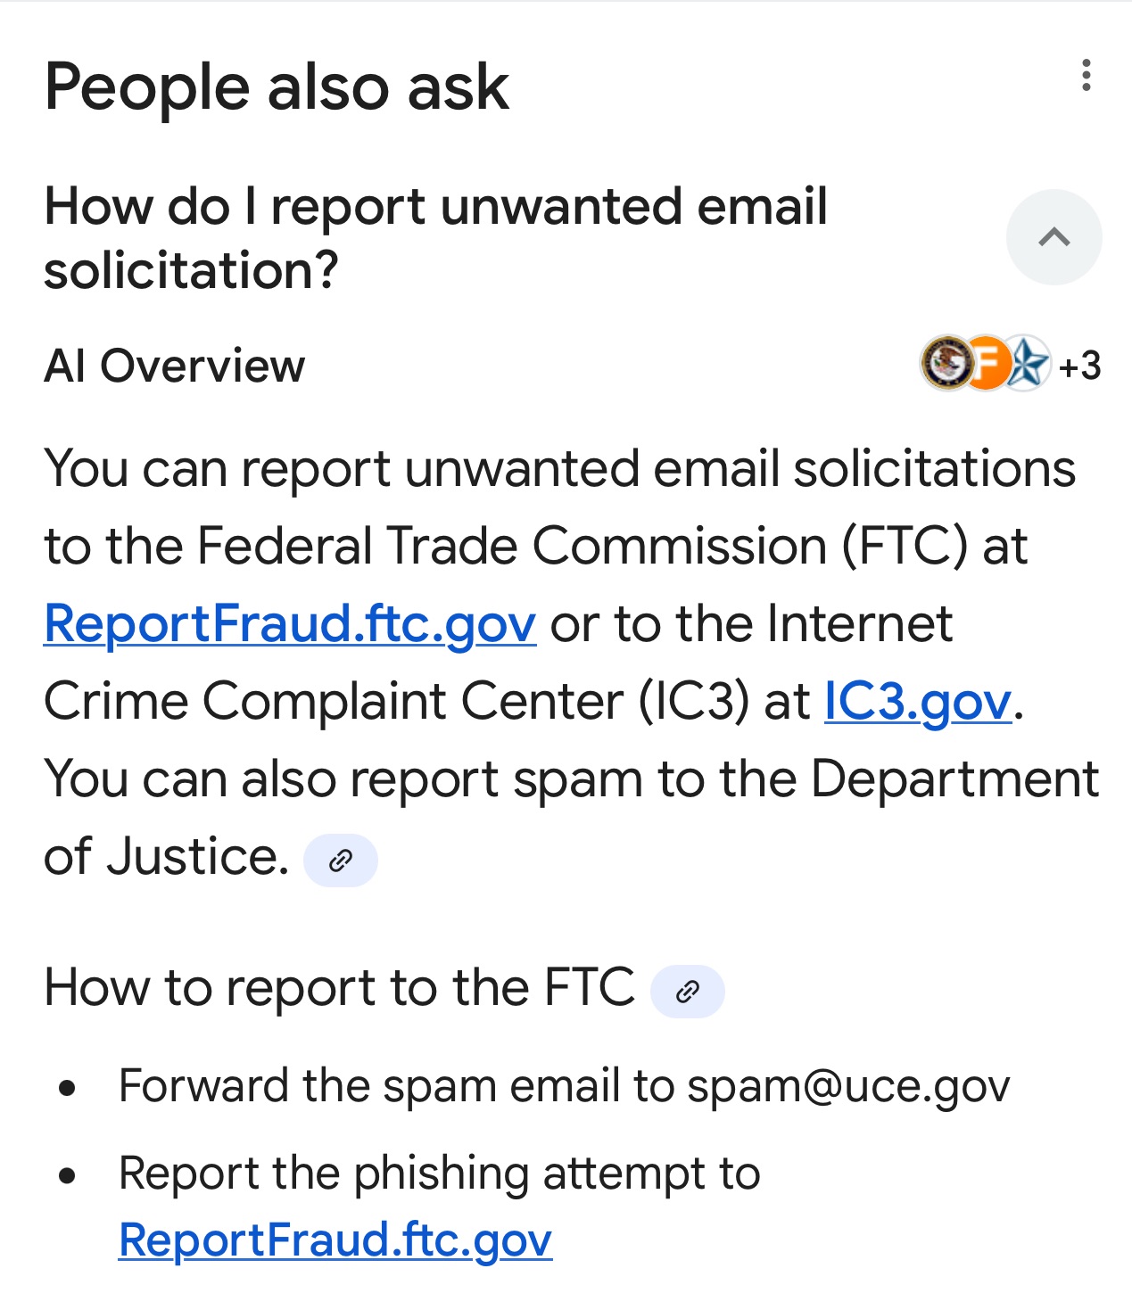Click the Department of Justice seal source icon
The height and width of the screenshot is (1293, 1132).
(x=946, y=364)
